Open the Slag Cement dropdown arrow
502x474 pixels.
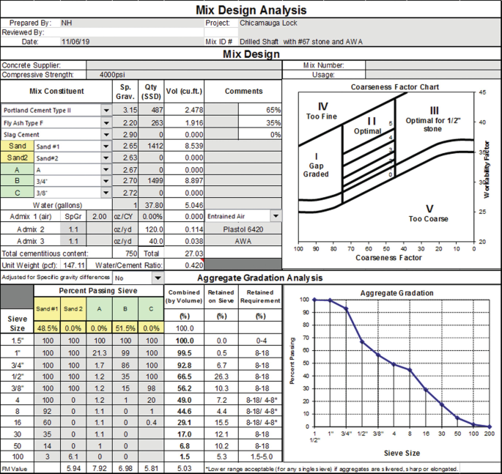point(106,135)
